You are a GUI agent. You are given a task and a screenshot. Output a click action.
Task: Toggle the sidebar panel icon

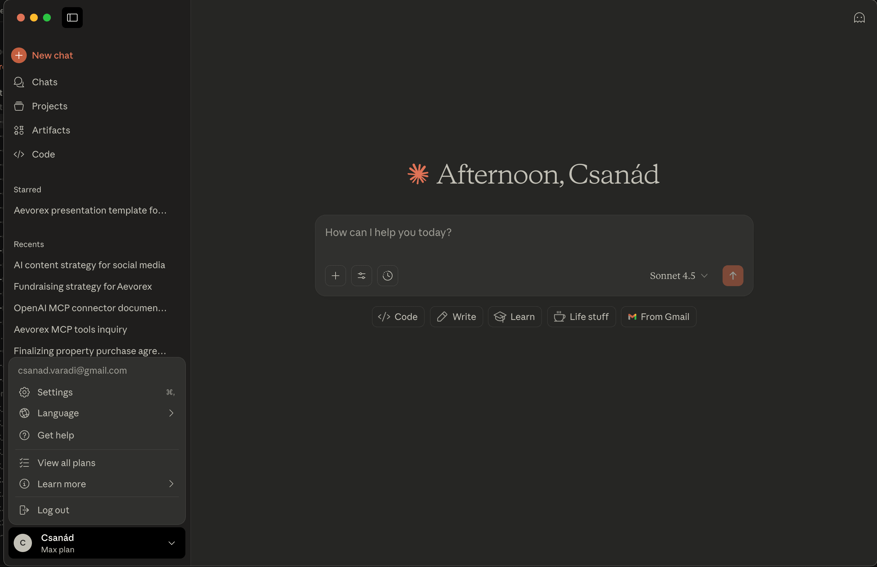coord(72,17)
